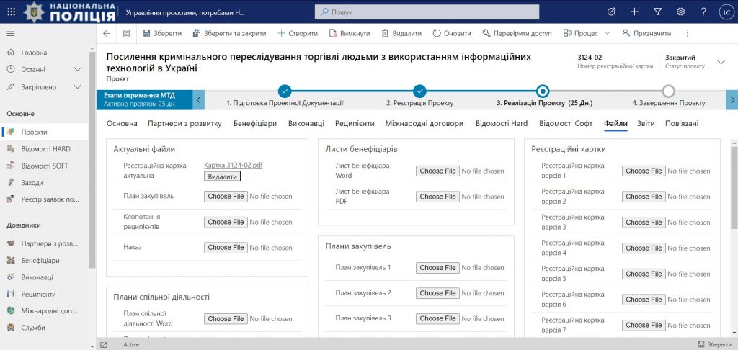Click Створити to make new record
This screenshot has height=350, width=738.
(298, 33)
